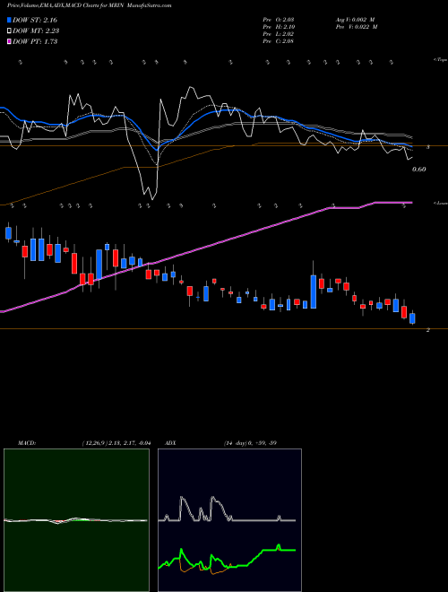Click the 'Pre V: 0.022 M' value
The height and width of the screenshot is (592, 448).
coord(357,27)
